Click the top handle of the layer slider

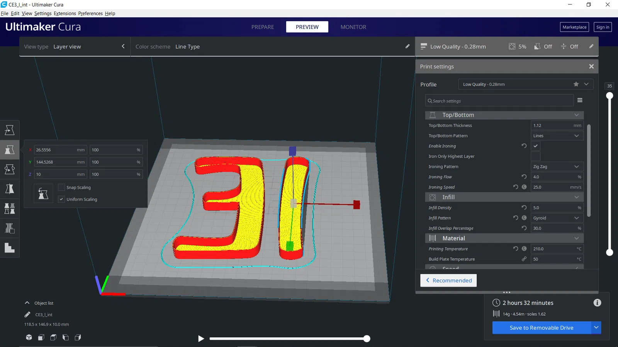[610, 95]
